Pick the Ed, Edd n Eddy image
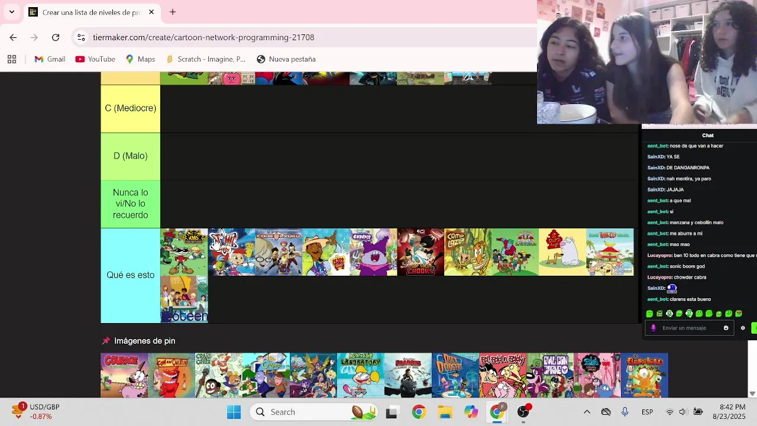The image size is (757, 426). tap(503, 376)
